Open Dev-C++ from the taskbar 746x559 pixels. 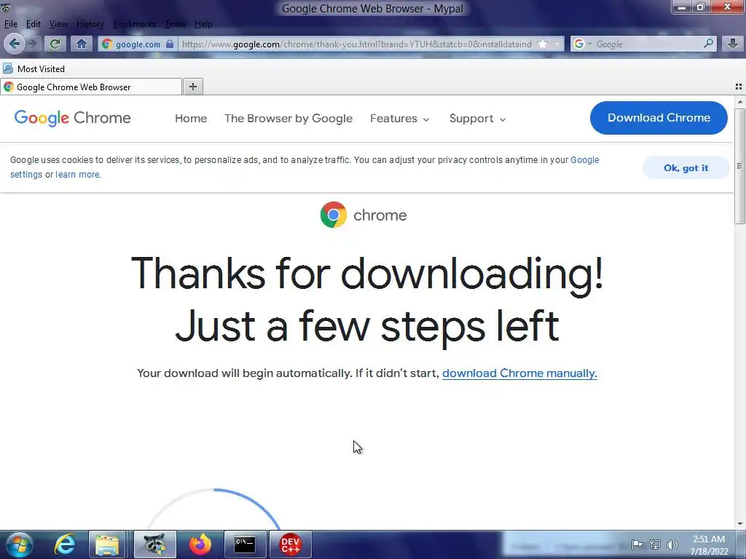pos(291,544)
